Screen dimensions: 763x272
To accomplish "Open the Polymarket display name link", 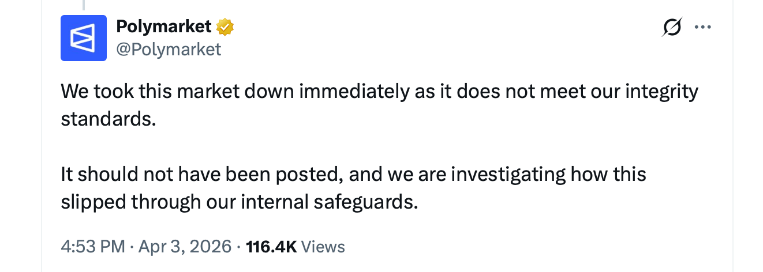I will pyautogui.click(x=163, y=27).
